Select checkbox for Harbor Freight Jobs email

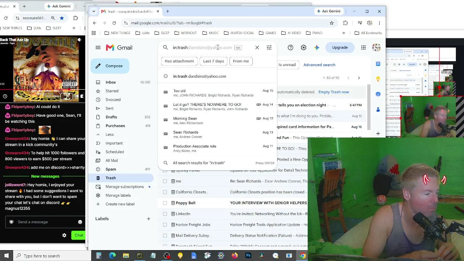click(x=165, y=225)
